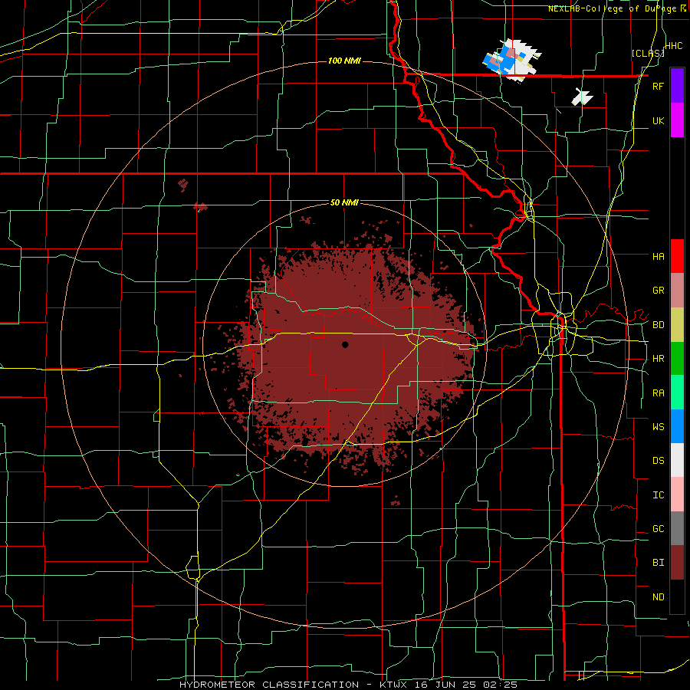Click the HR legend label text
This screenshot has height=690, width=690.
(658, 359)
